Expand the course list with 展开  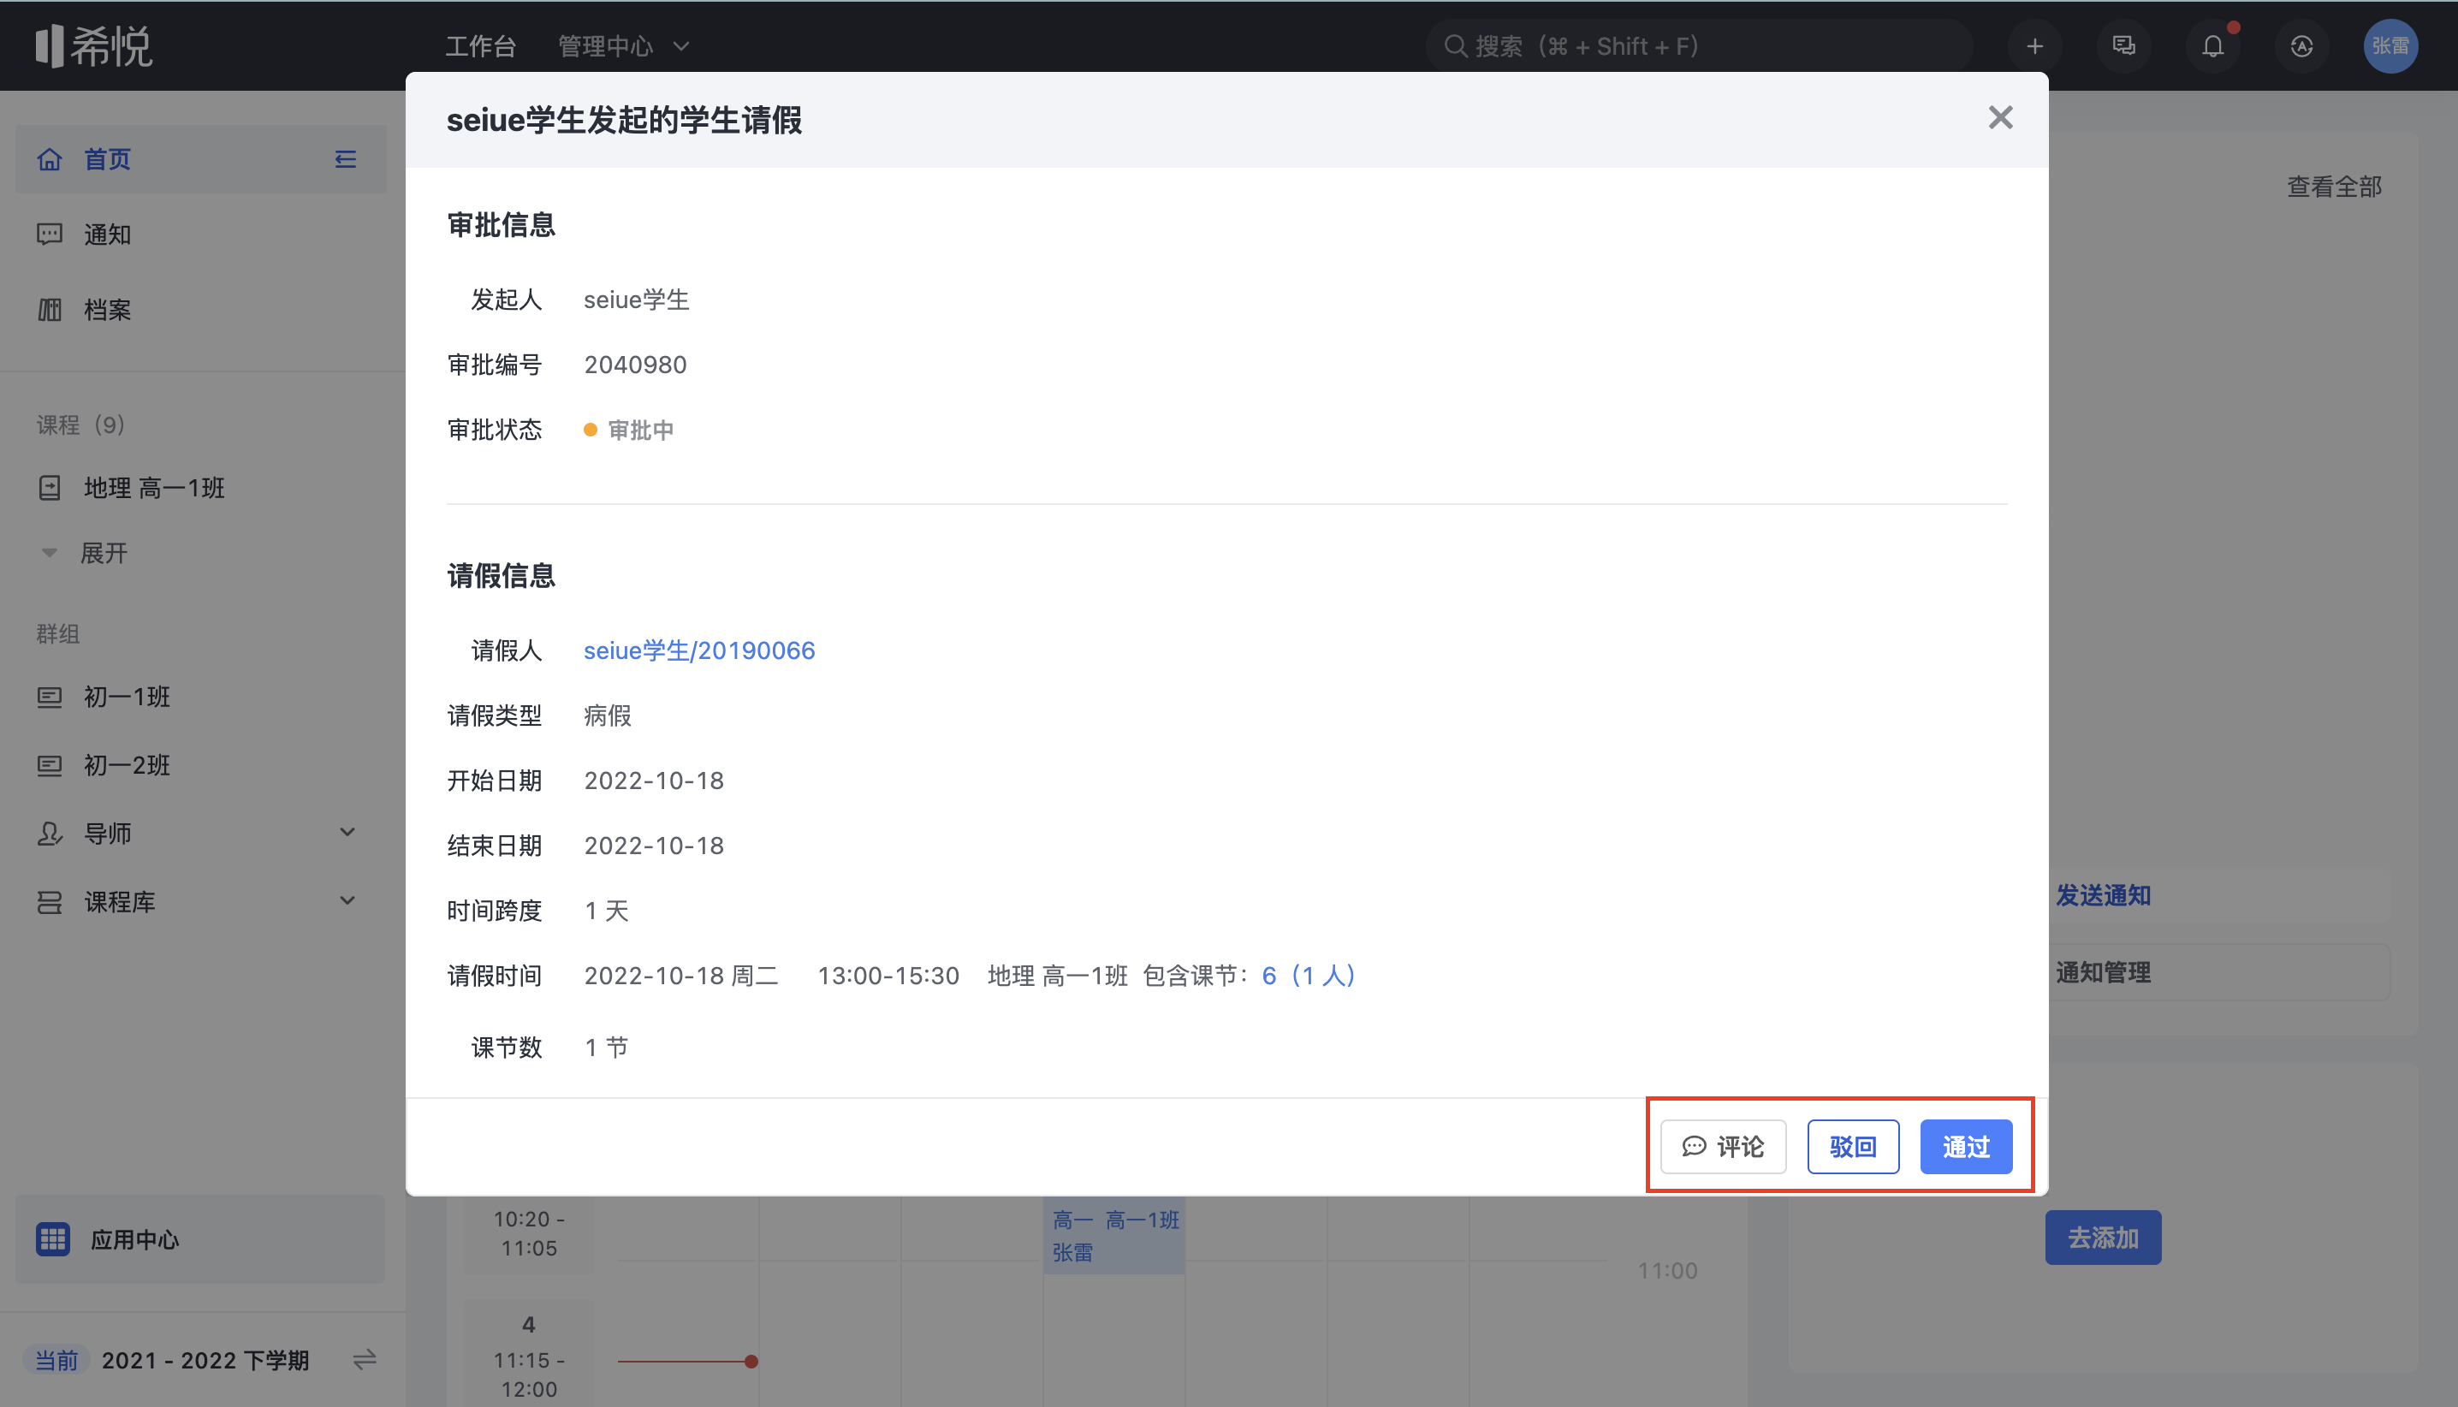103,553
